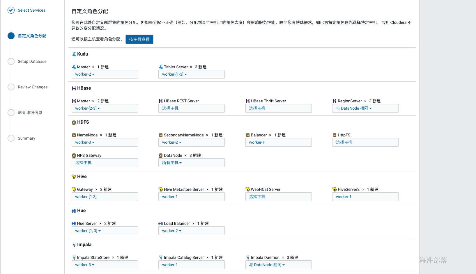Go to 命令详细信息 step

pyautogui.click(x=30, y=113)
